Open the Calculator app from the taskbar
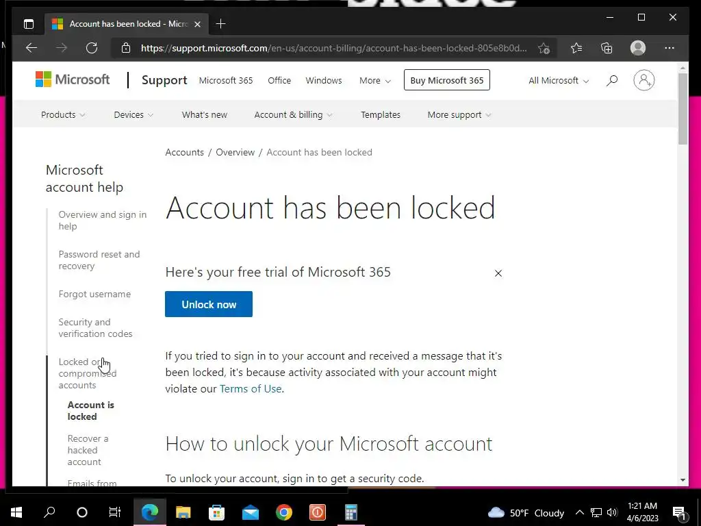 coord(351,512)
